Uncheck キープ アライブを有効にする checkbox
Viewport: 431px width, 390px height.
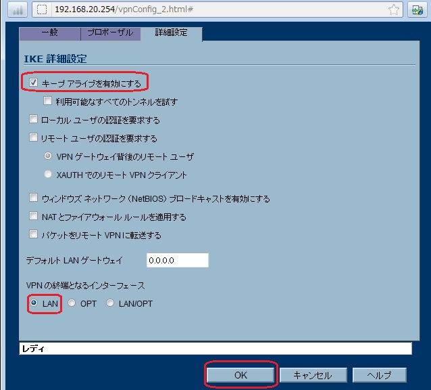coord(34,83)
